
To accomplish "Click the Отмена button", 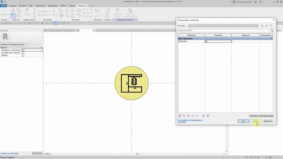I will pyautogui.click(x=256, y=121).
